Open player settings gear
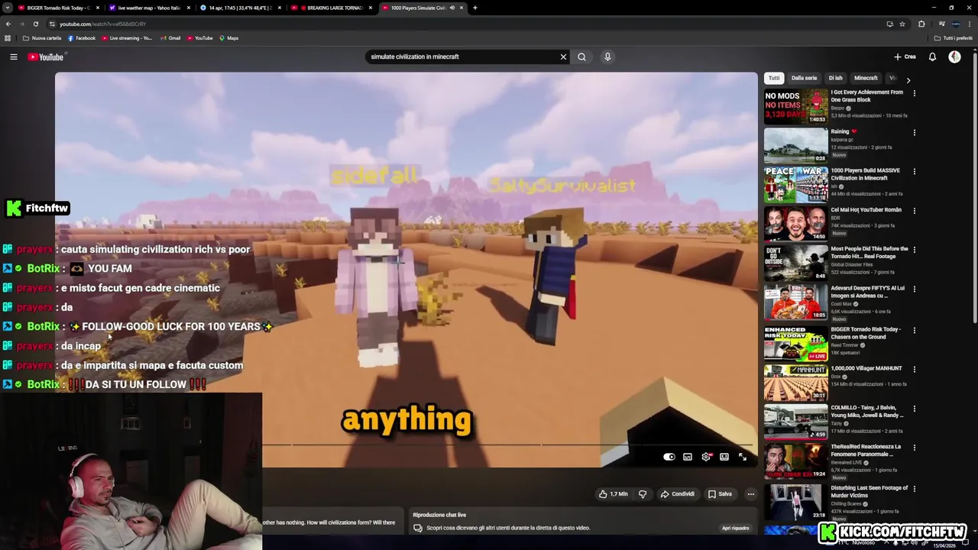 (706, 457)
